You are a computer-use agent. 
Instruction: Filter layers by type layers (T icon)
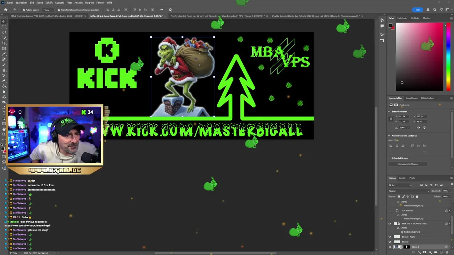coord(431,185)
